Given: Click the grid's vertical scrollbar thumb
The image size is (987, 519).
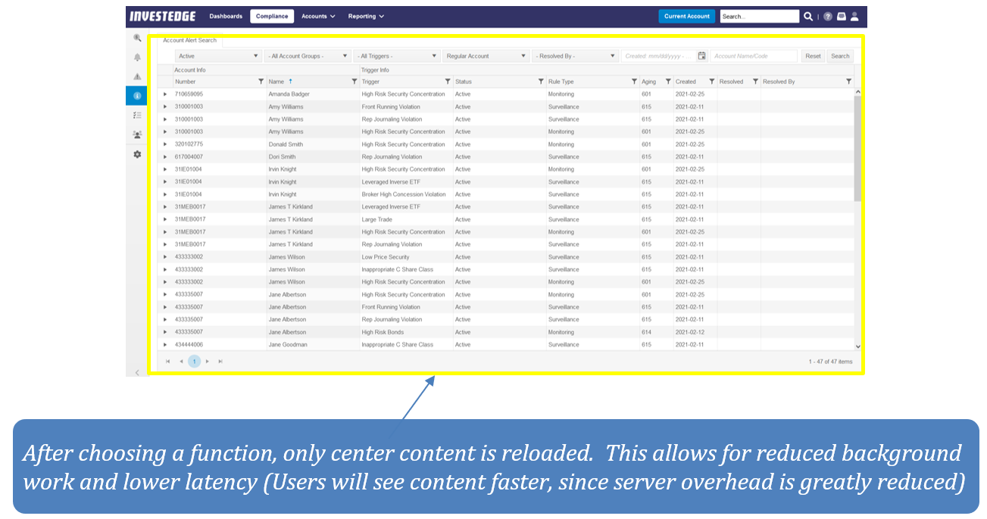Looking at the screenshot, I should pyautogui.click(x=857, y=149).
